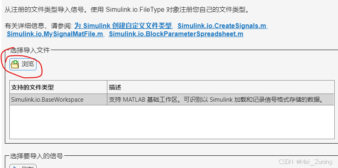Open the Simulink.io.BlockParameterSpreadsheet.m link
Image resolution: width=338 pixels, height=168 pixels.
[x=176, y=34]
